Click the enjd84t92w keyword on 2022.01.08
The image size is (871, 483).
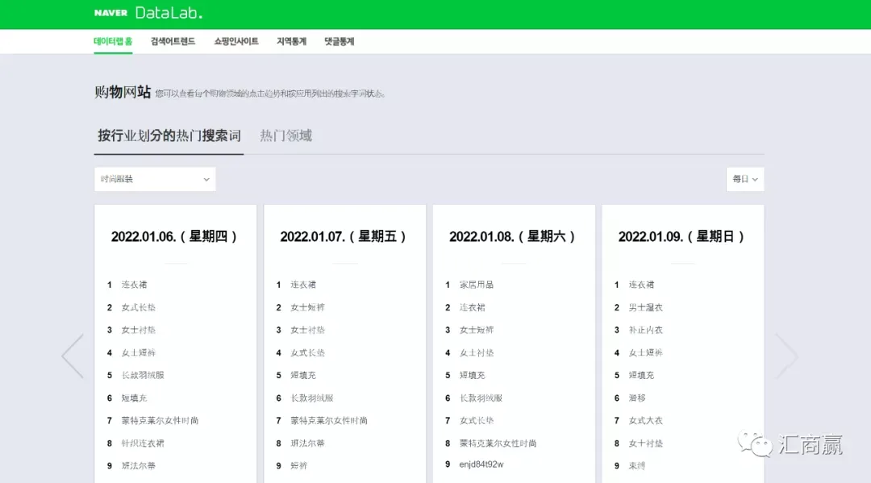coord(481,464)
